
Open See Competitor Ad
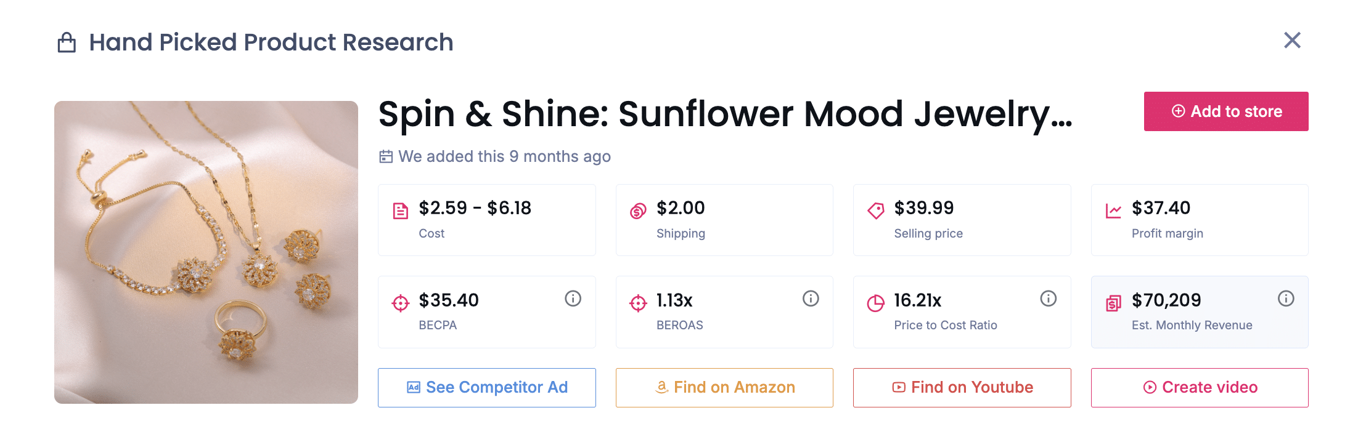click(486, 387)
